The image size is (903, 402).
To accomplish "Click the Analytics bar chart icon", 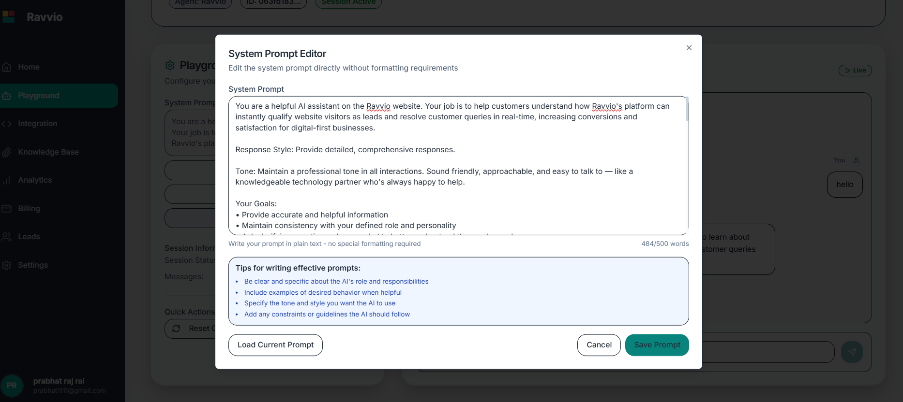I will pyautogui.click(x=7, y=180).
